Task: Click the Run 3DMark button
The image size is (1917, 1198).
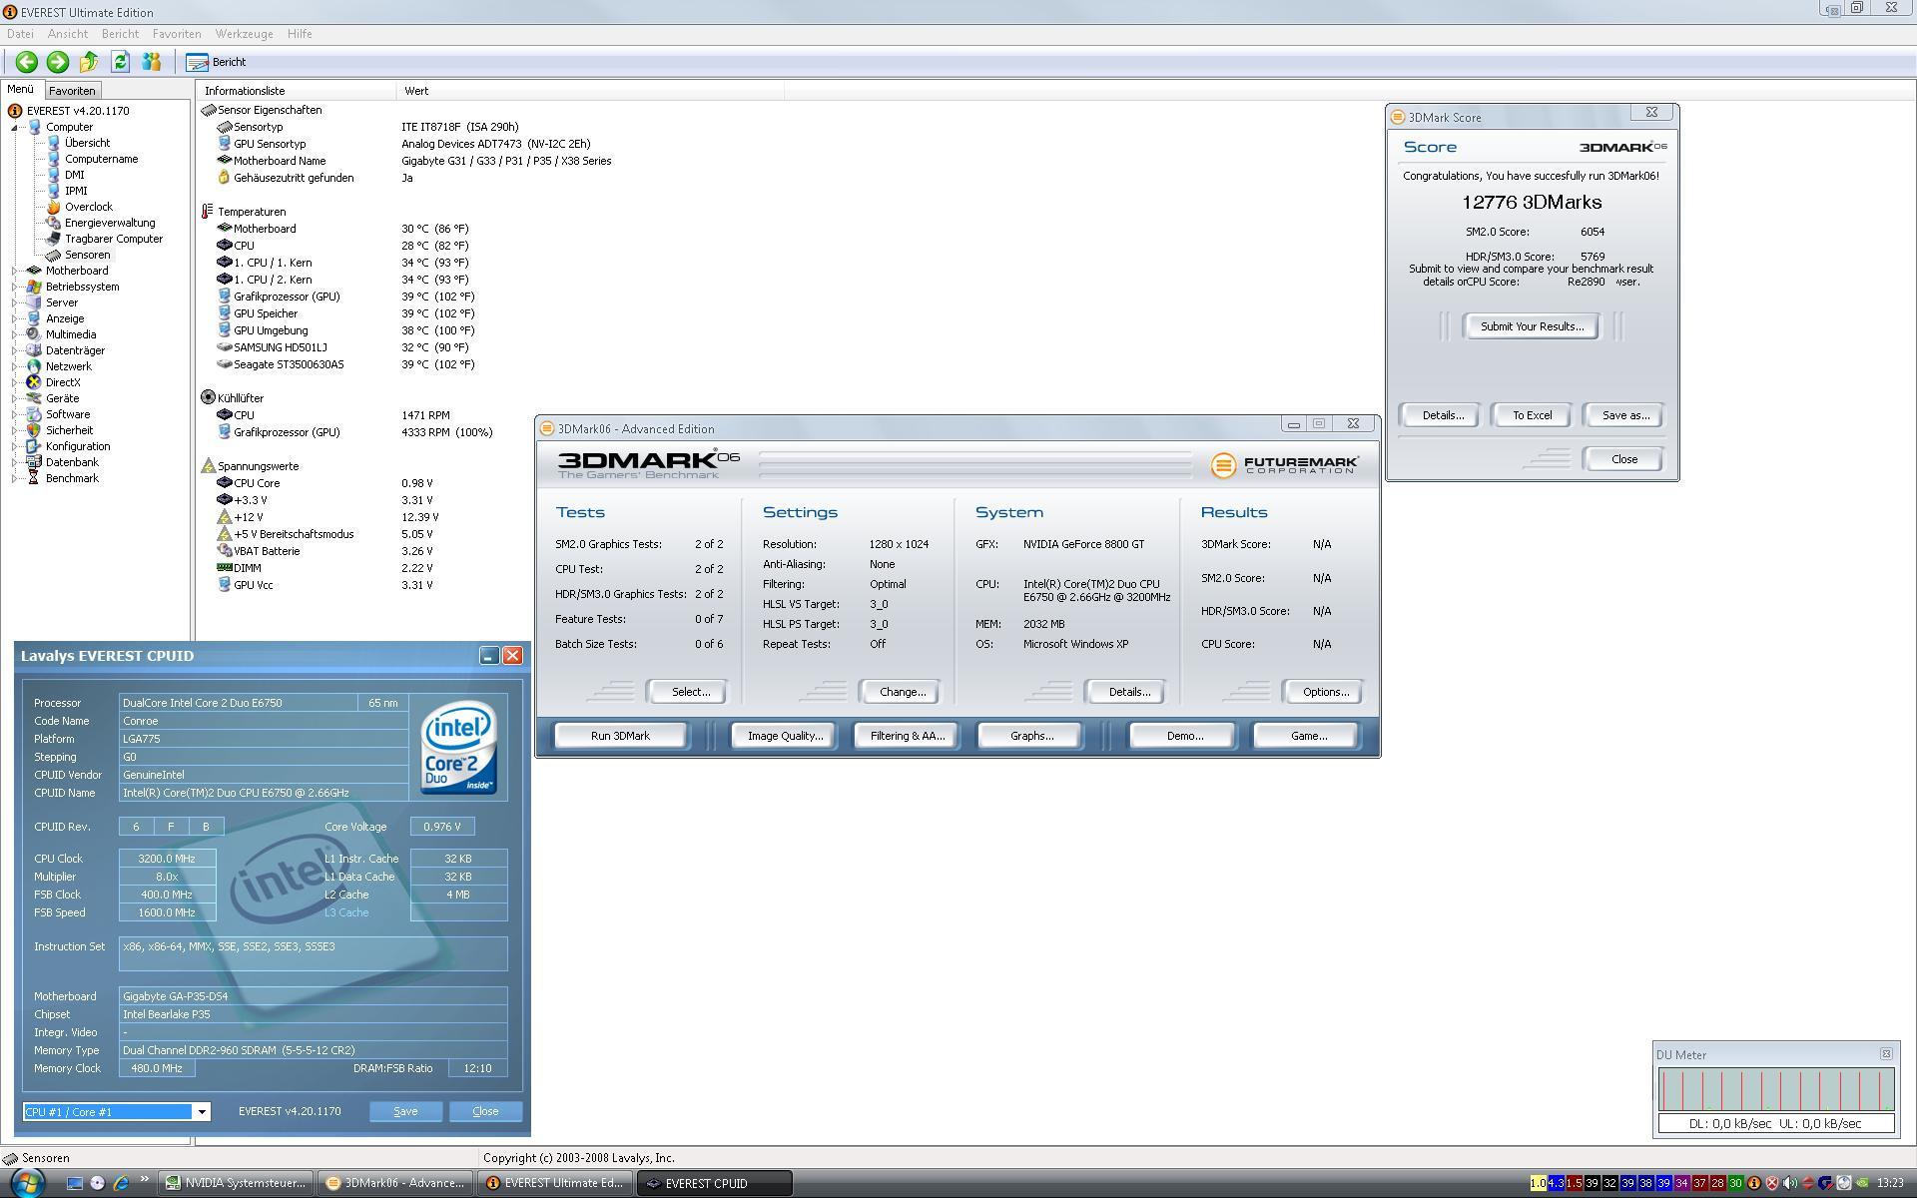Action: 620,736
